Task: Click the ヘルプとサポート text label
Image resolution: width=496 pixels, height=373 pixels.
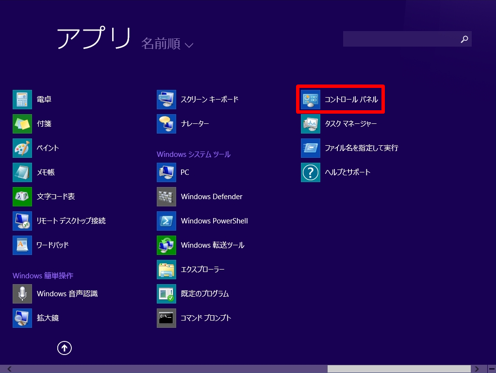Action: (x=347, y=172)
